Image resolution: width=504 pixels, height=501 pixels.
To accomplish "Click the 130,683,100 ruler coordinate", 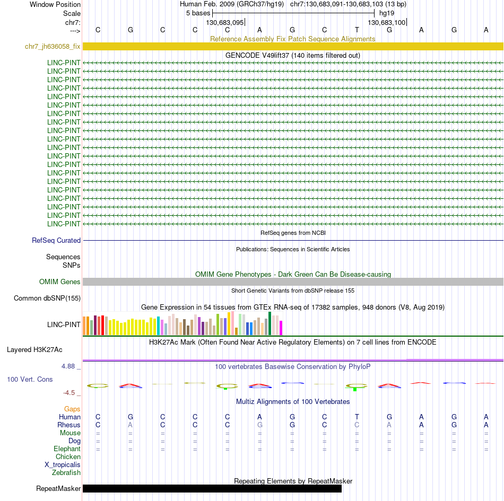I will 386,22.
